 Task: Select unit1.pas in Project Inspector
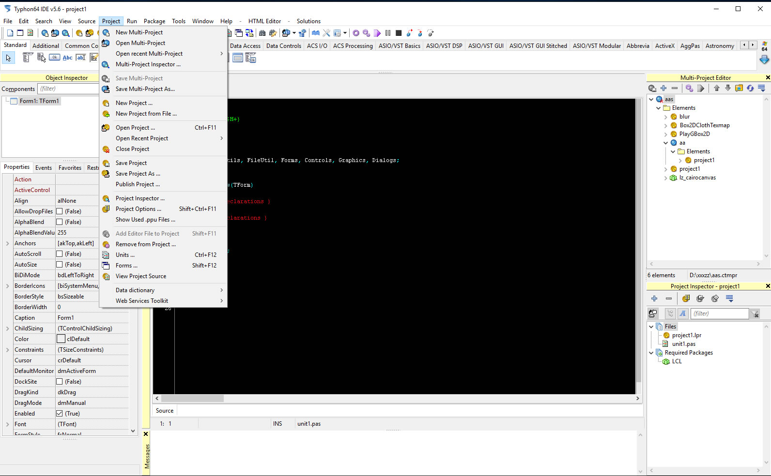tap(684, 344)
